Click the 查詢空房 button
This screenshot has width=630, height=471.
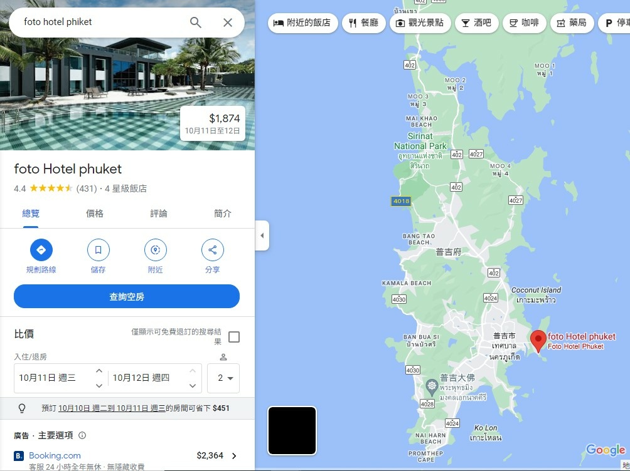pyautogui.click(x=127, y=296)
